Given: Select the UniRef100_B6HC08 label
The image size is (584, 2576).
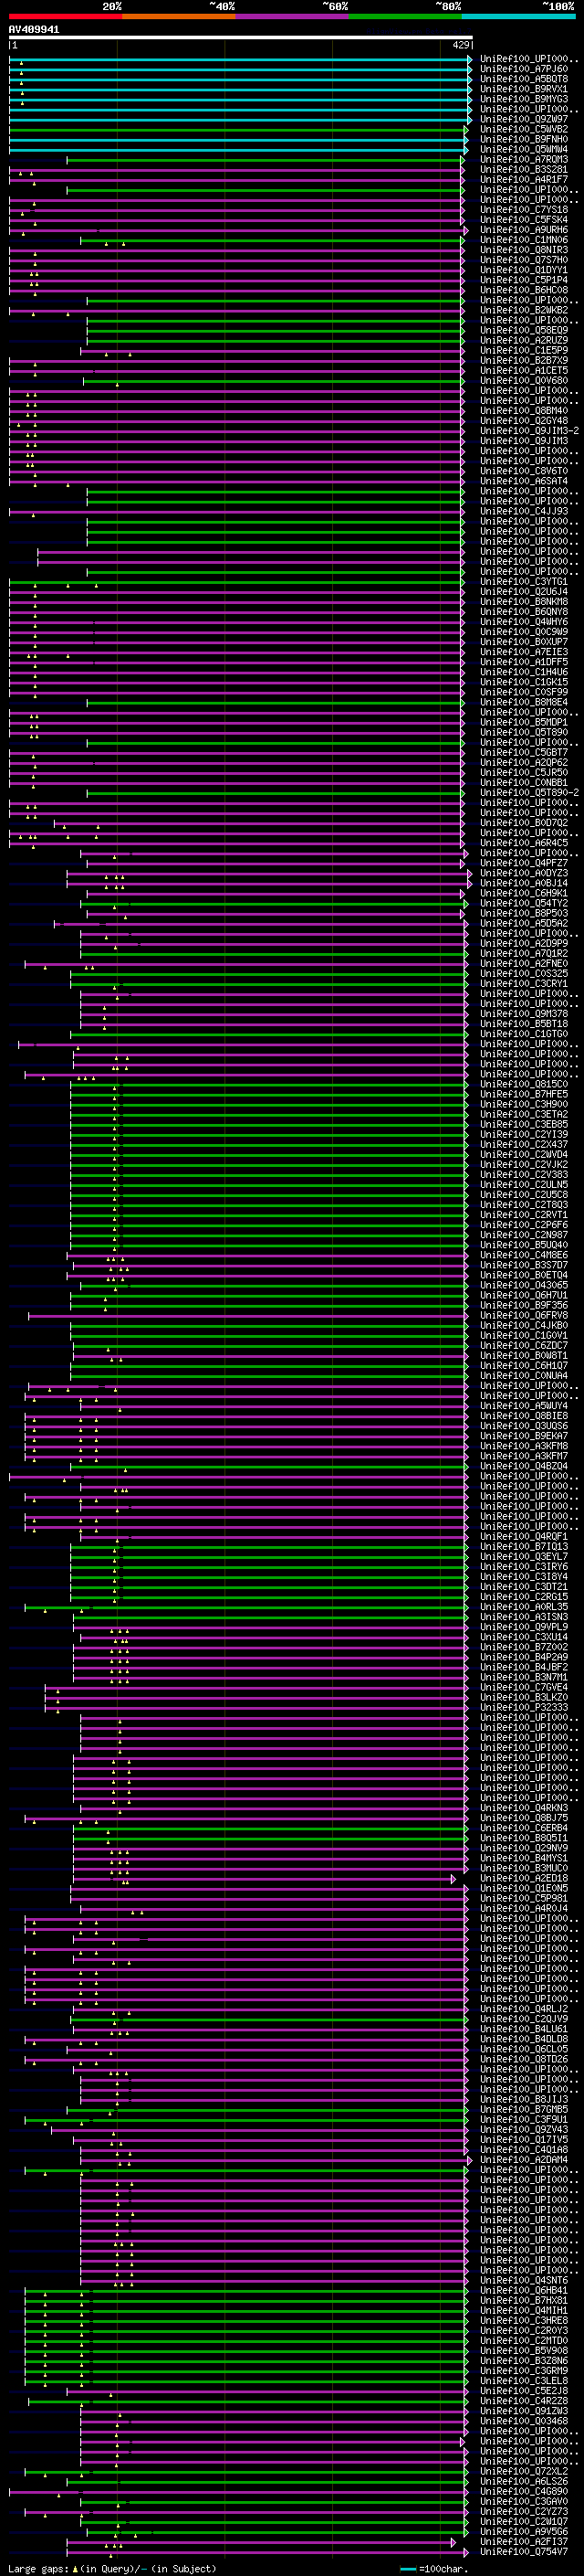Looking at the screenshot, I should [524, 290].
